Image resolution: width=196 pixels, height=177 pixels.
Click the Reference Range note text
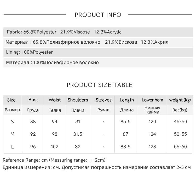pyautogui.click(x=54, y=160)
